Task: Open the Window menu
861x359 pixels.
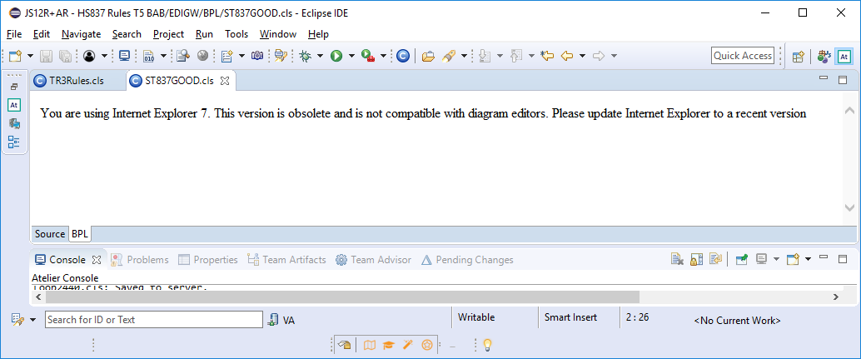Action: click(278, 34)
